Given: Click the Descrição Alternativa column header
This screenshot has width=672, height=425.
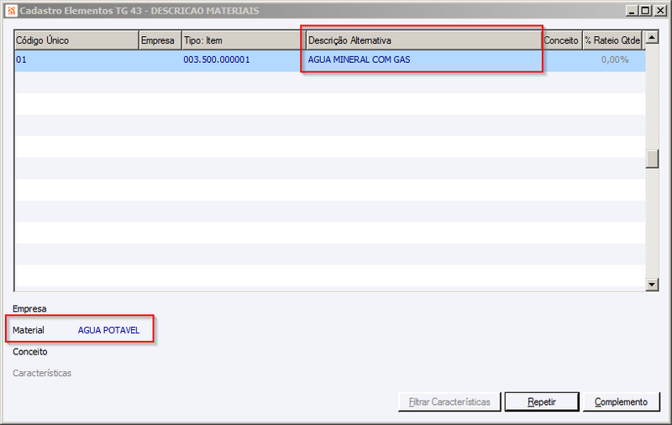Looking at the screenshot, I should click(424, 40).
